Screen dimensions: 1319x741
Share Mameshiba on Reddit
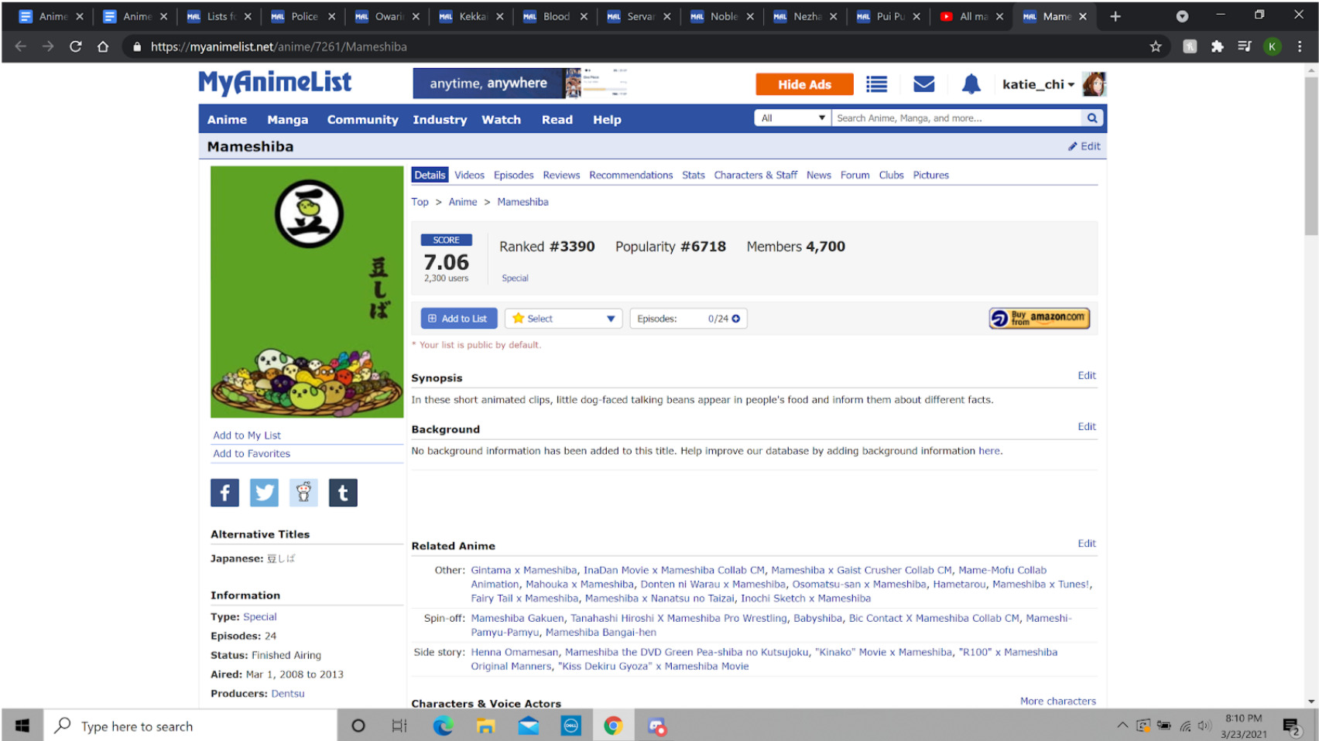click(303, 493)
